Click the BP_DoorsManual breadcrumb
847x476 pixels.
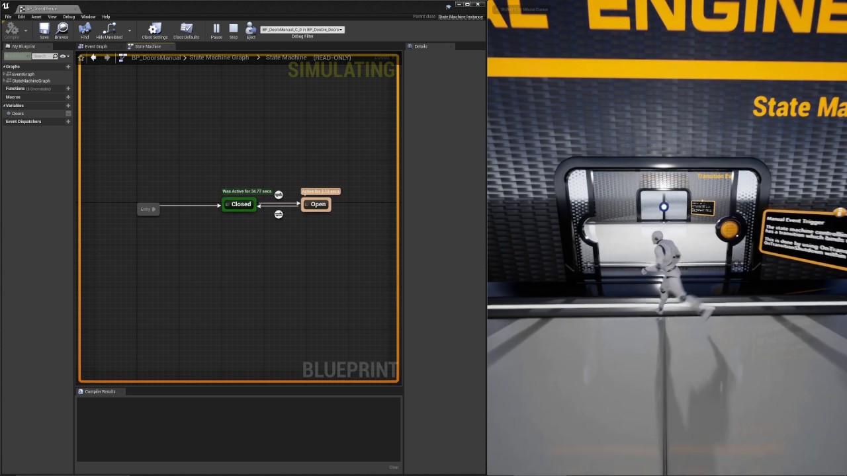click(x=156, y=58)
